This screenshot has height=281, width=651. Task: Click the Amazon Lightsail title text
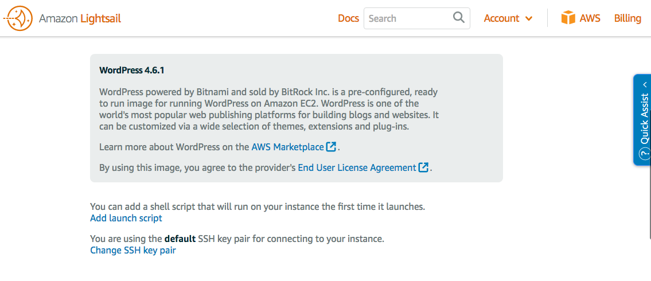pos(80,18)
